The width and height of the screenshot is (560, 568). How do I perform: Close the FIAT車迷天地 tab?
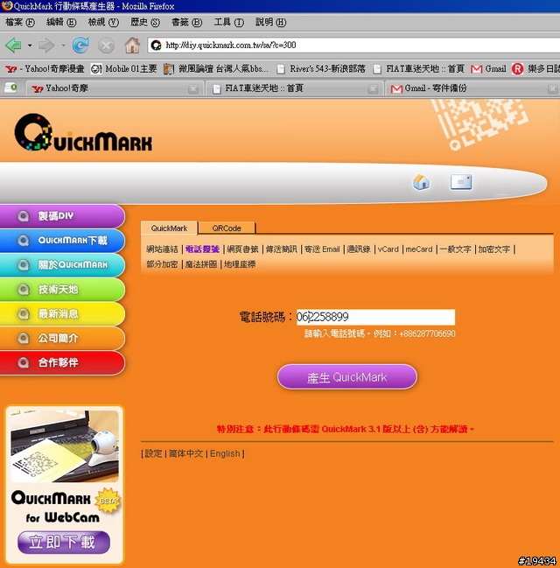(x=373, y=89)
